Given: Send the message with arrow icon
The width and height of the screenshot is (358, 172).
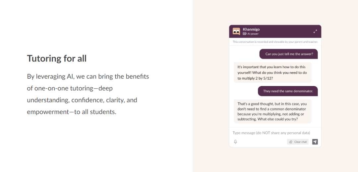Looking at the screenshot, I should click(x=315, y=142).
